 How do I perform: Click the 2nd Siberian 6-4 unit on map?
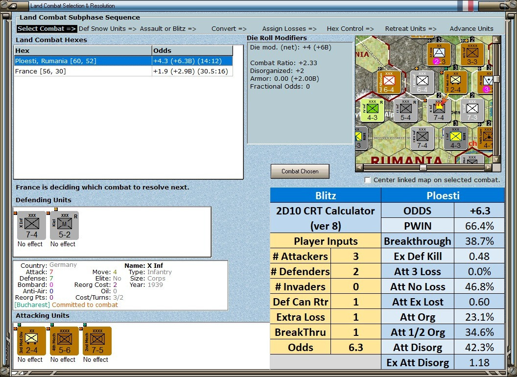click(x=389, y=81)
